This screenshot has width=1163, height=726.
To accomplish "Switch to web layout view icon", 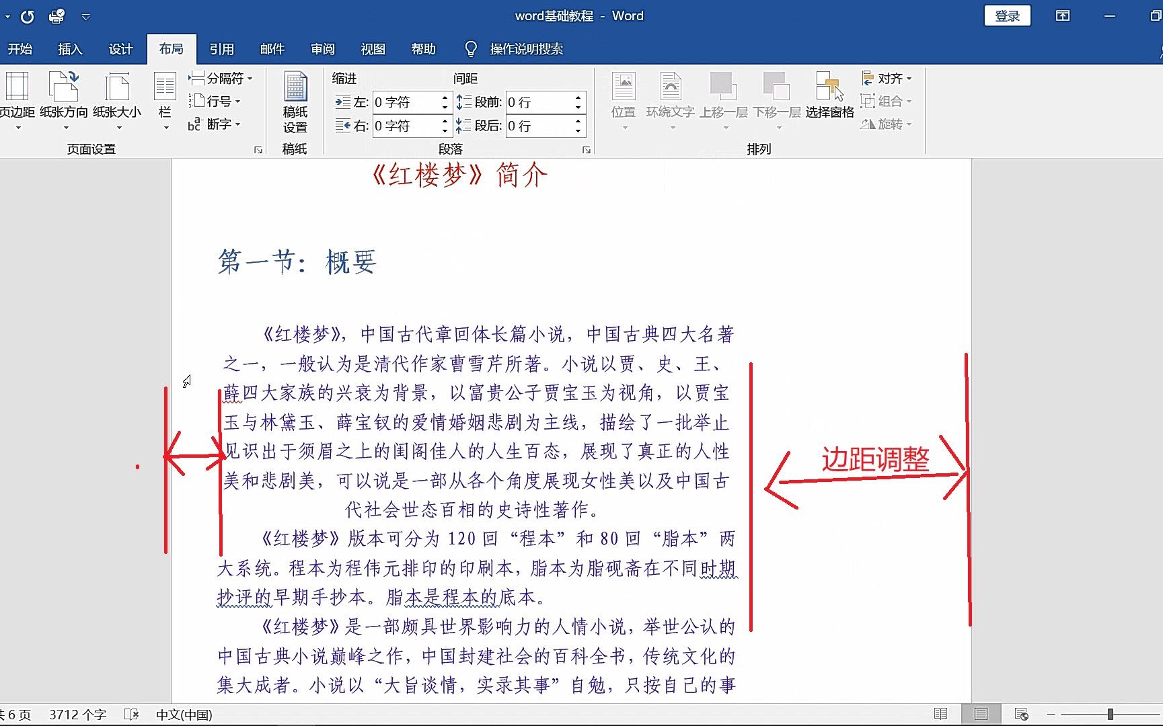I will (1021, 714).
